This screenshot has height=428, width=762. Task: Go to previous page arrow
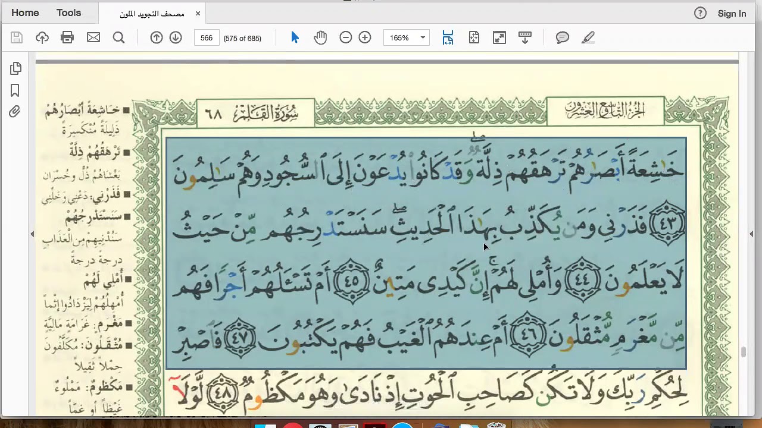tap(157, 37)
